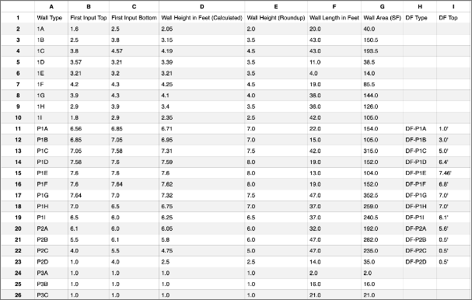Click the First Input Top header cell

coord(89,18)
